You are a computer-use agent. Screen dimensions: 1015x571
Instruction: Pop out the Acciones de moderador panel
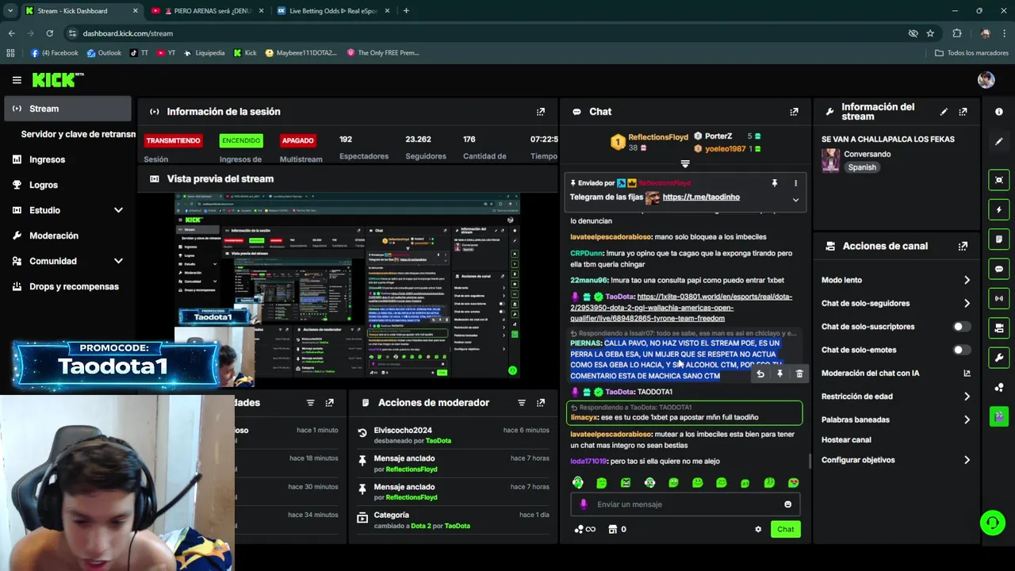[x=541, y=403]
